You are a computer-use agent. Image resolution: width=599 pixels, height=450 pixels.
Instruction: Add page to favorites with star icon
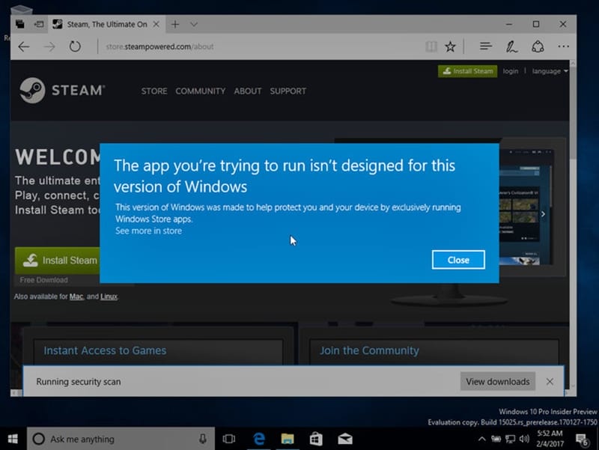[450, 46]
